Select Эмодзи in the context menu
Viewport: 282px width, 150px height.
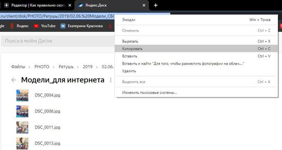pyautogui.click(x=196, y=20)
